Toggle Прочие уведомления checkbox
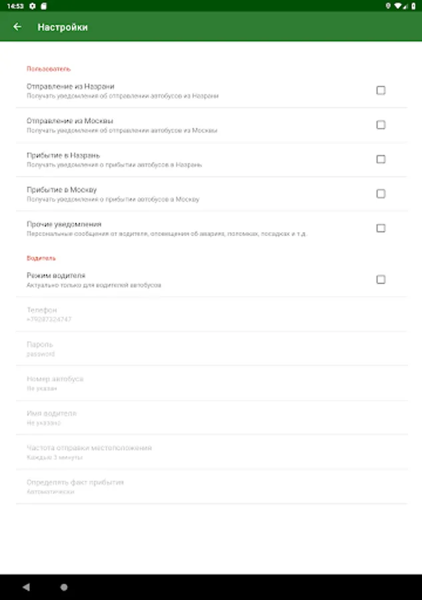 coord(381,228)
